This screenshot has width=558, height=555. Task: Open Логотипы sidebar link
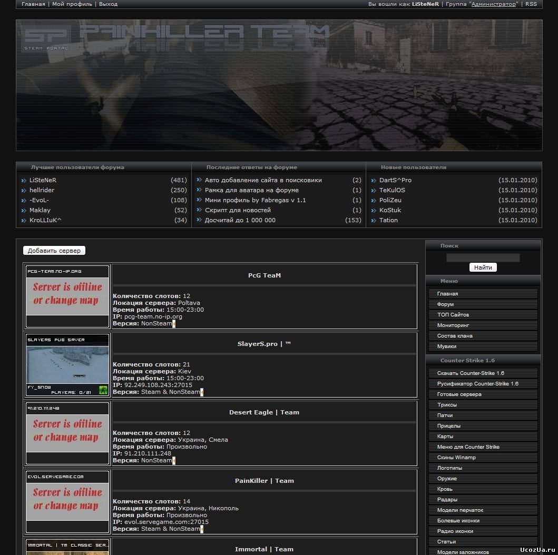click(483, 468)
